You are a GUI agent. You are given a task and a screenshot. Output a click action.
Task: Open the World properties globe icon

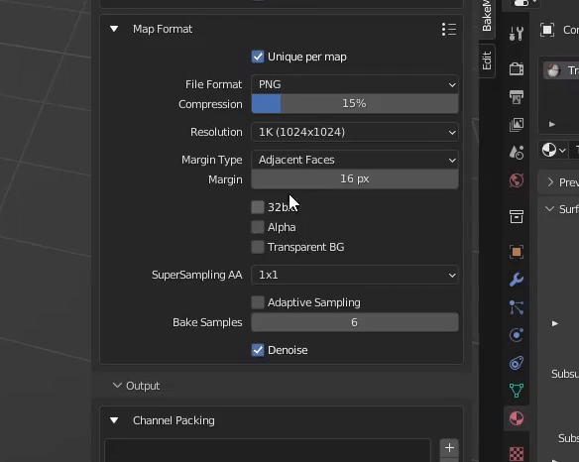tap(517, 180)
